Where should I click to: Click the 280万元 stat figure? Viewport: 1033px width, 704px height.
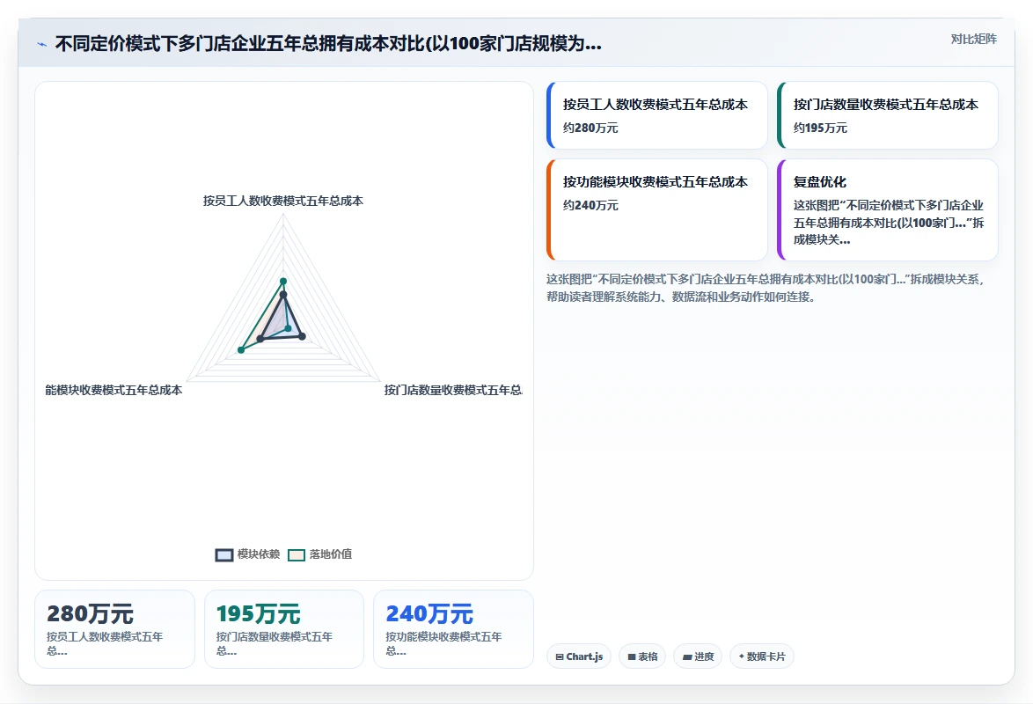[x=91, y=613]
